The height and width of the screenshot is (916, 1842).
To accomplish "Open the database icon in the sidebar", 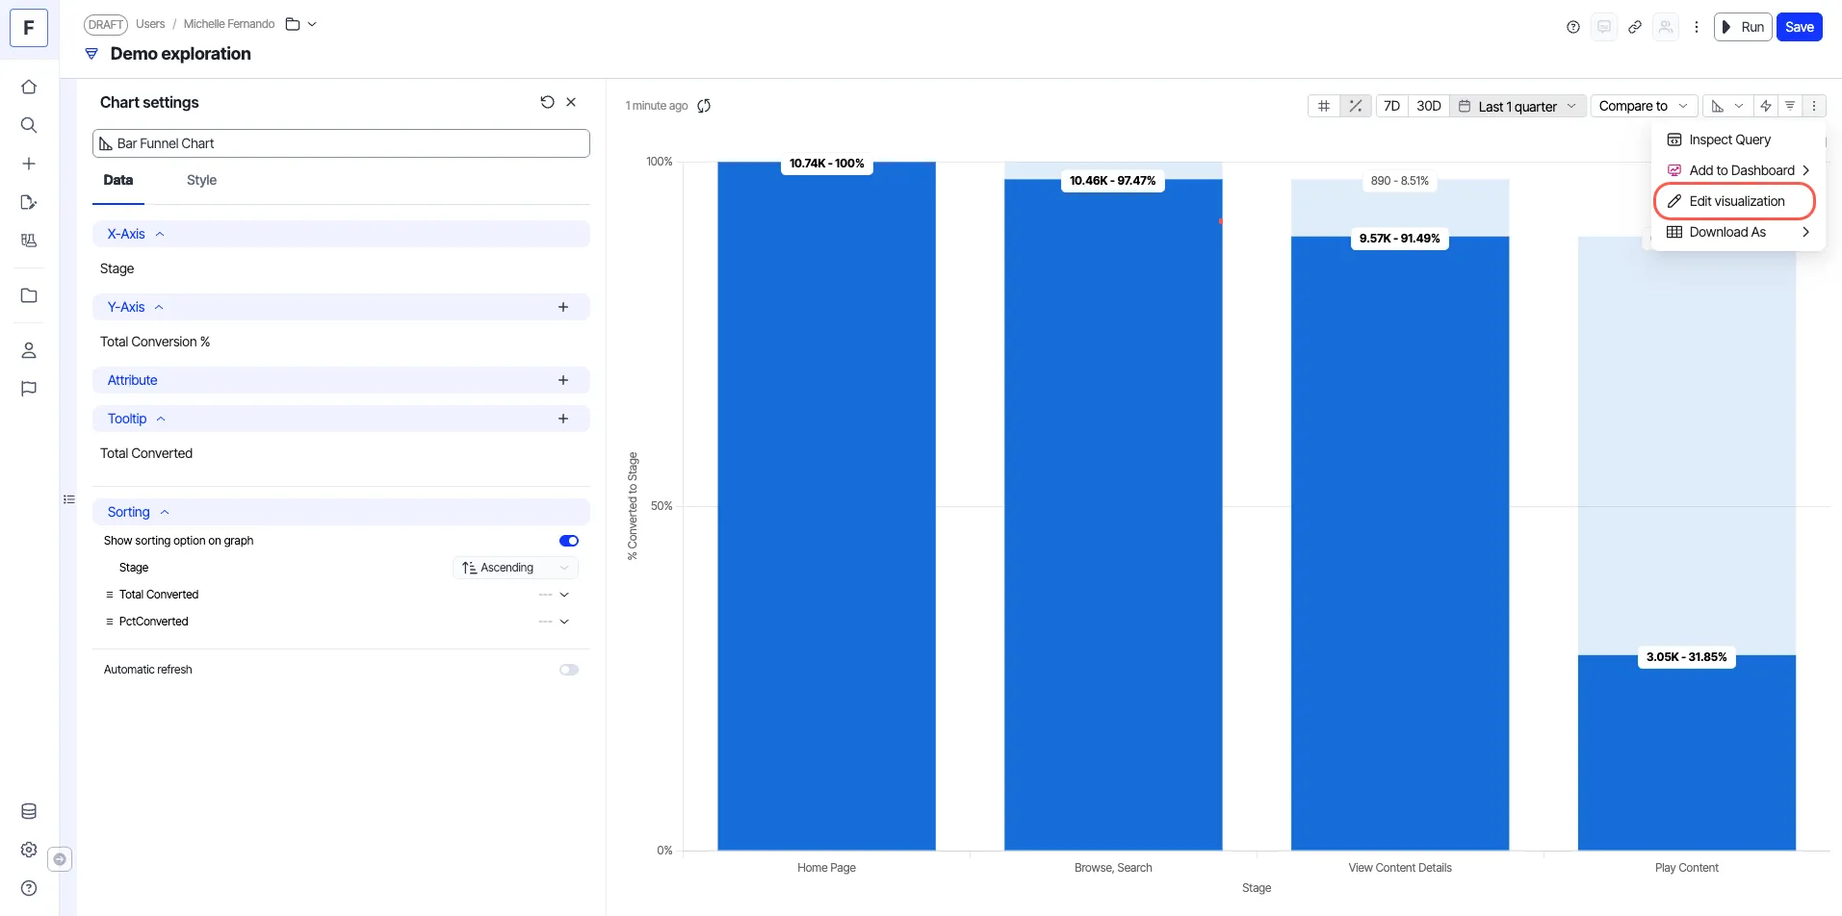I will pyautogui.click(x=29, y=811).
